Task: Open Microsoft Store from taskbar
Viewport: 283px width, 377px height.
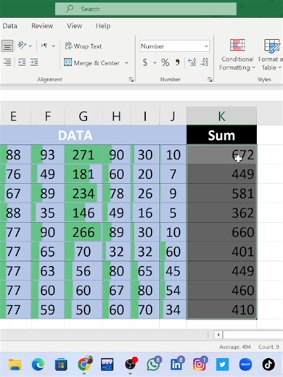Action: (x=61, y=365)
